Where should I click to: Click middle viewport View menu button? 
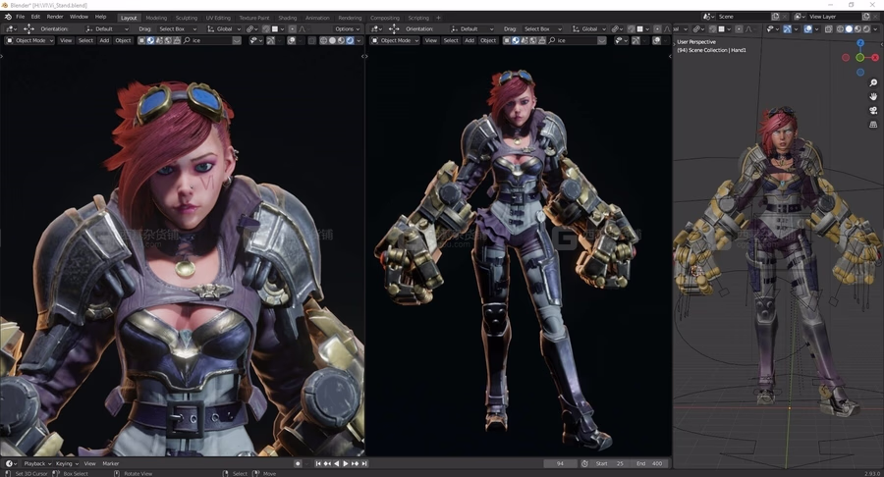click(431, 40)
